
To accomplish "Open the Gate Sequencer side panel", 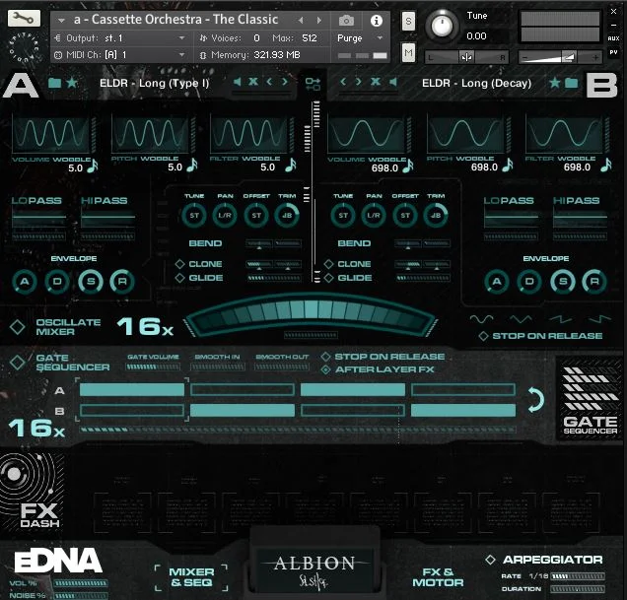I will coord(590,399).
